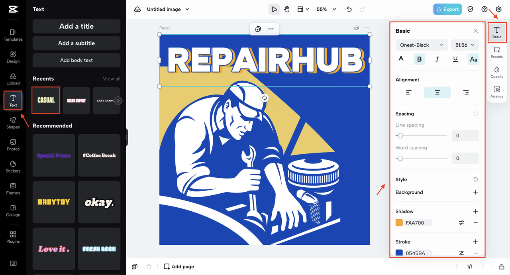This screenshot has height=275, width=510.
Task: Open the Templates sidebar panel
Action: click(x=13, y=35)
